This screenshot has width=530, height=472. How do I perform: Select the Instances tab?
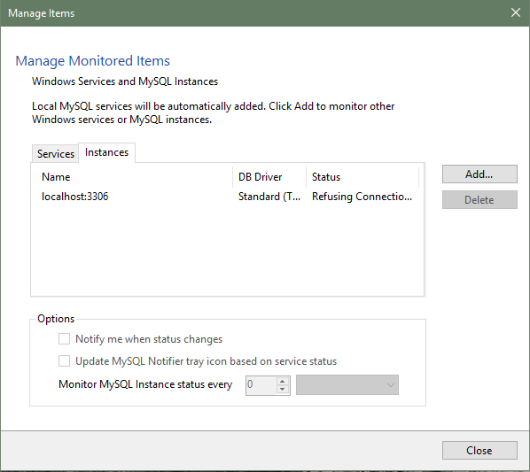[107, 152]
